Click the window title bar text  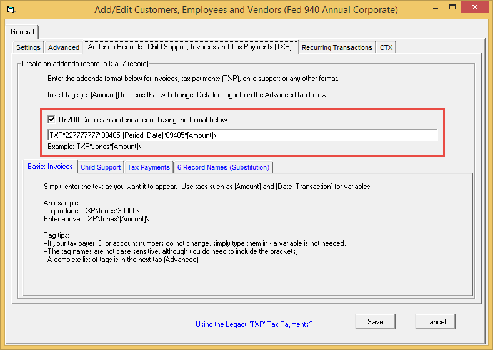246,10
